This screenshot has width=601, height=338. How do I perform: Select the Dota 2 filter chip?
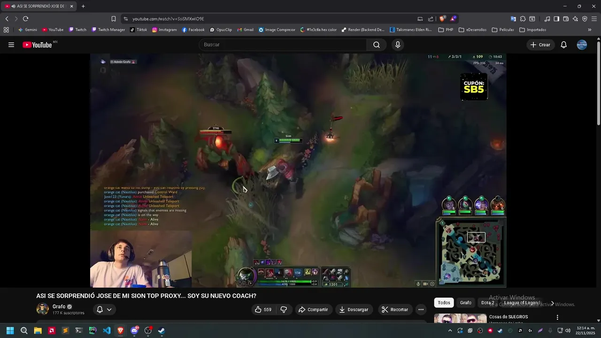tap(488, 303)
